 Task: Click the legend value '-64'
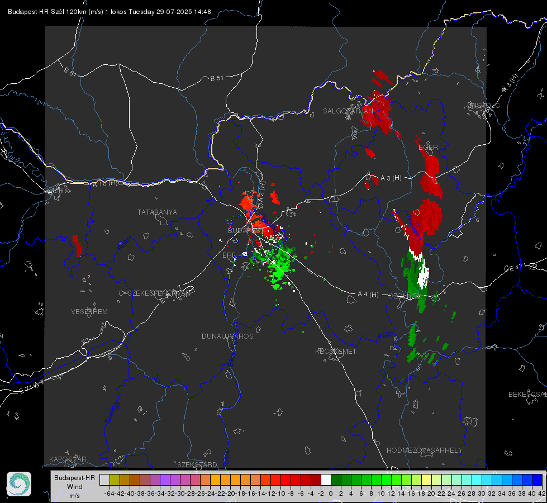109,493
